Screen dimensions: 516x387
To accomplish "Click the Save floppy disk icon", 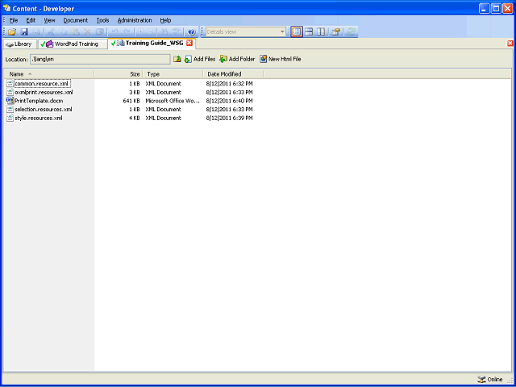I will pyautogui.click(x=24, y=32).
